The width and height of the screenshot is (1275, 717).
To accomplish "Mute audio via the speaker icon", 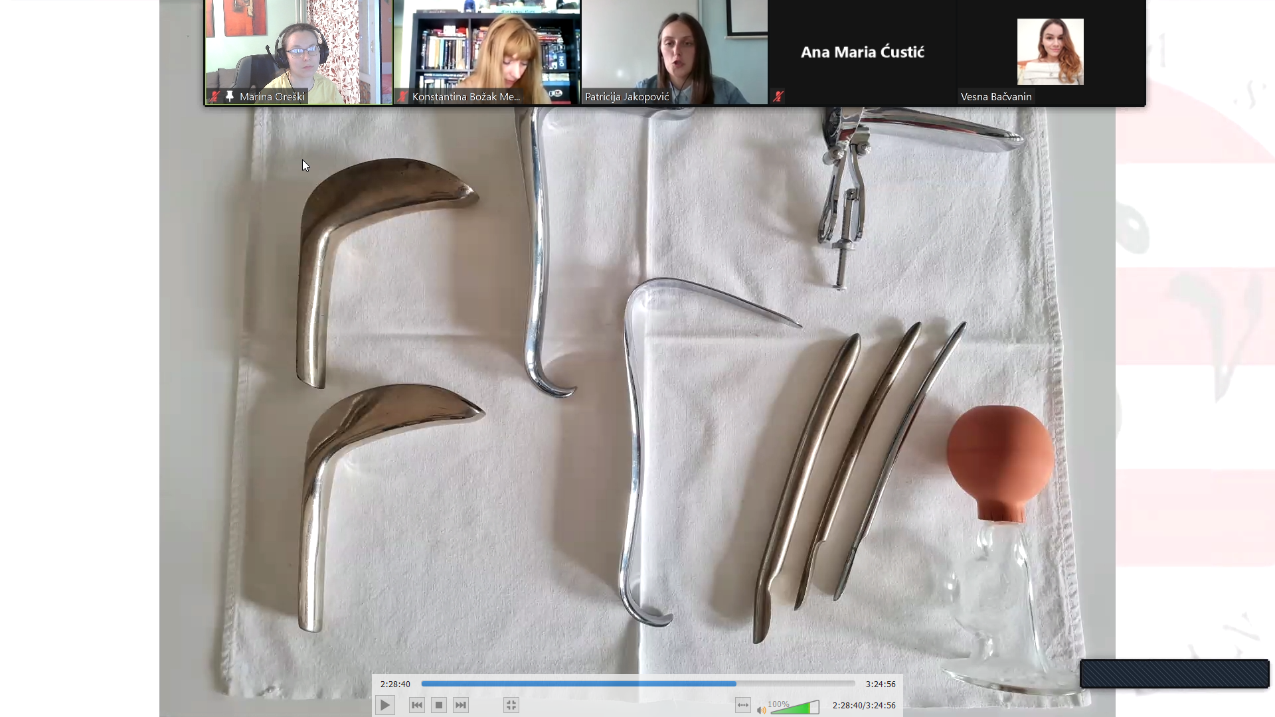I will [761, 710].
